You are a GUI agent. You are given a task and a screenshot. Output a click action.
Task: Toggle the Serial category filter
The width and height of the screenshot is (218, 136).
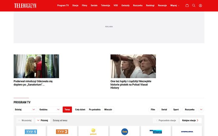[164, 109]
